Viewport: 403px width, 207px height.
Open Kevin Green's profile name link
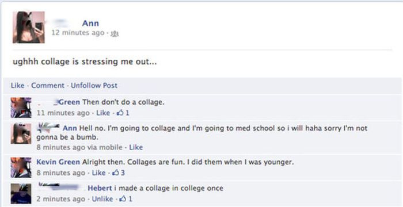(x=58, y=162)
